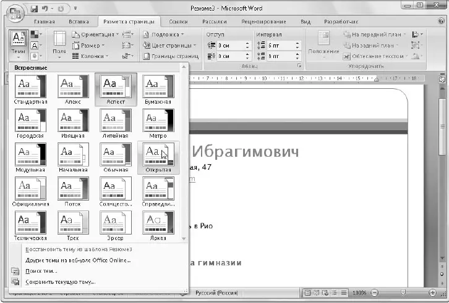Open the Ссылки tab
This screenshot has height=303, width=449.
(178, 22)
